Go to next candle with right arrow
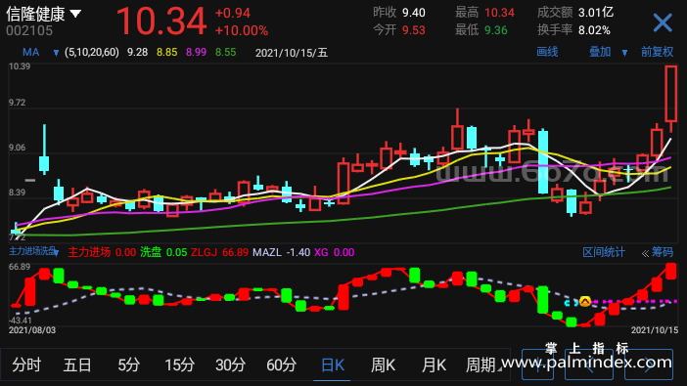The width and height of the screenshot is (687, 386). click(649, 365)
